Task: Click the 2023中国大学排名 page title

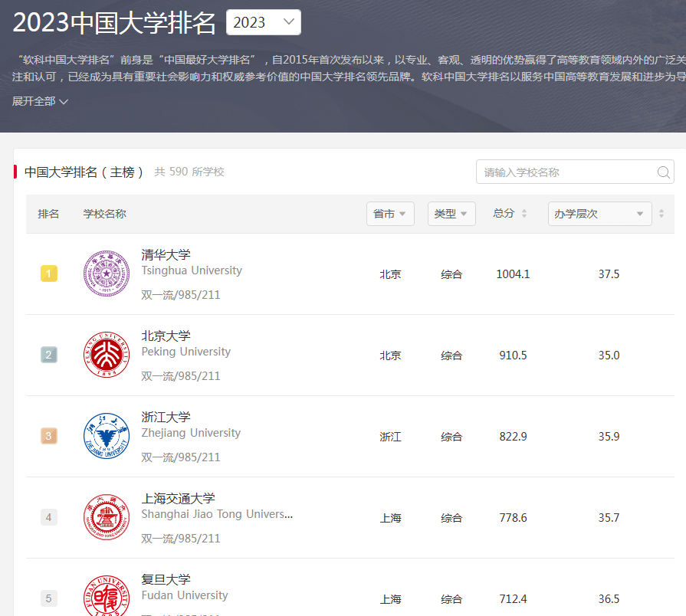Action: 114,22
